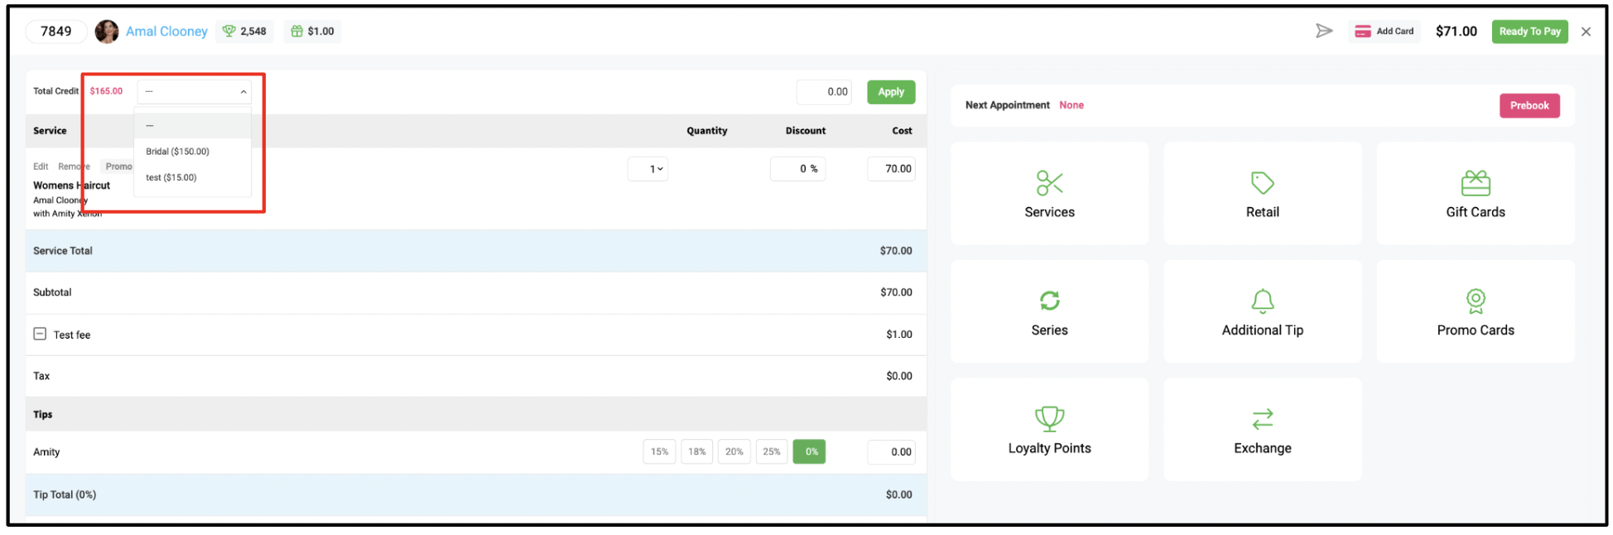Send the receipt with paper plane icon

coord(1324,31)
